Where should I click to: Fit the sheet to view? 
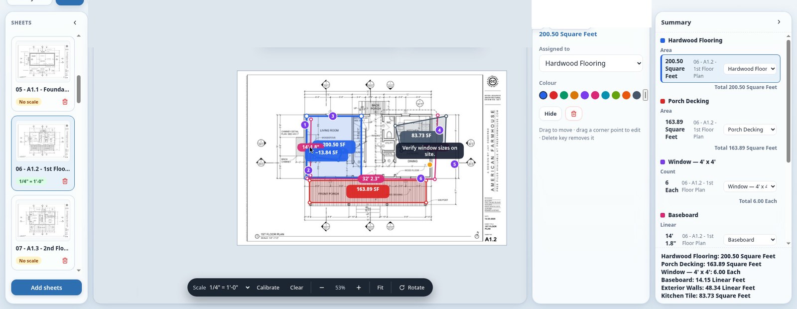(380, 288)
